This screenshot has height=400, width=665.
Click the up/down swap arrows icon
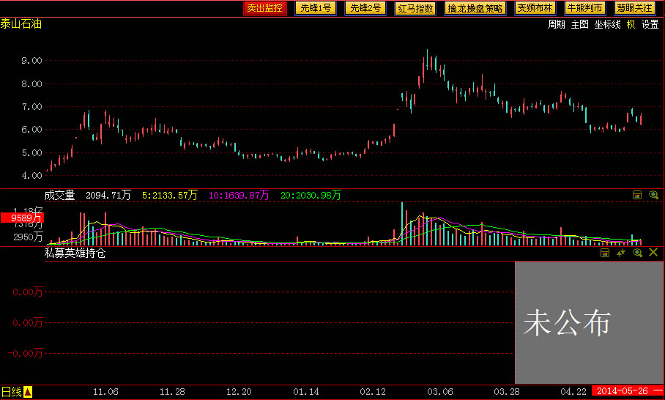pyautogui.click(x=621, y=253)
